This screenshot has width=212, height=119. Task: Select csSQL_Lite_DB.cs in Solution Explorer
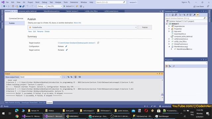click(180, 42)
